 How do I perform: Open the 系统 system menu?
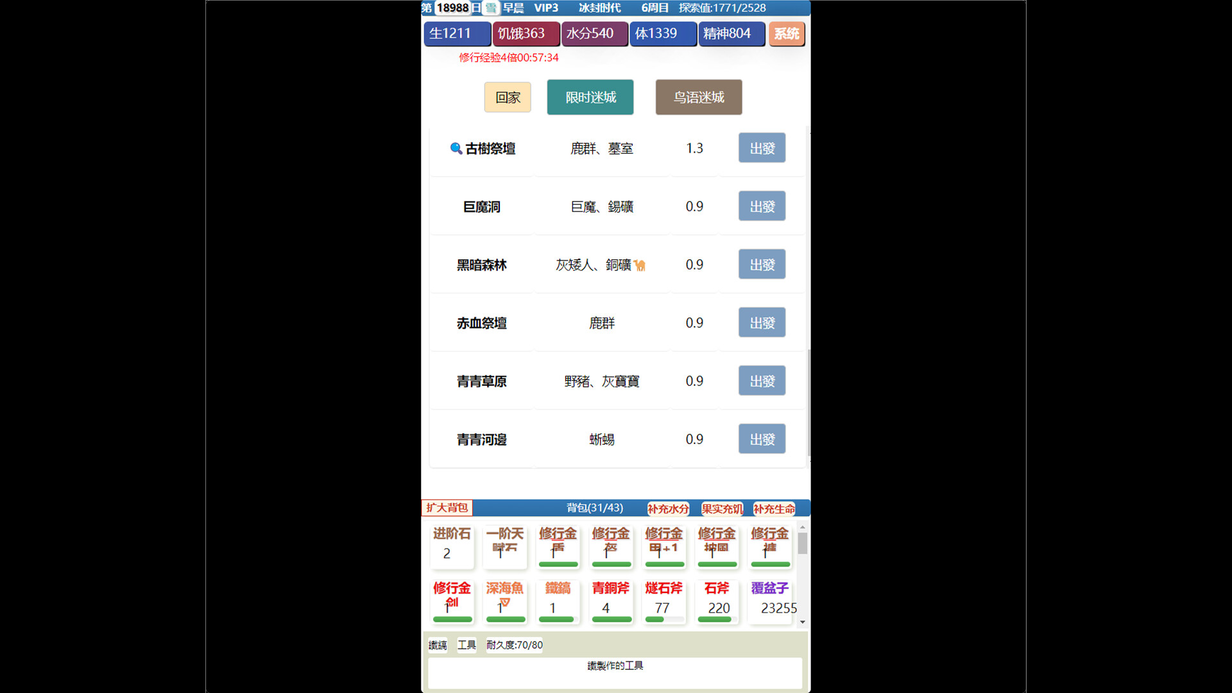787,34
